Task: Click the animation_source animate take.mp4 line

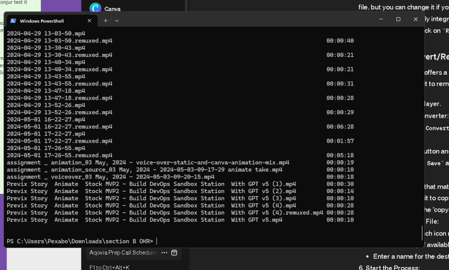Action: coord(145,169)
